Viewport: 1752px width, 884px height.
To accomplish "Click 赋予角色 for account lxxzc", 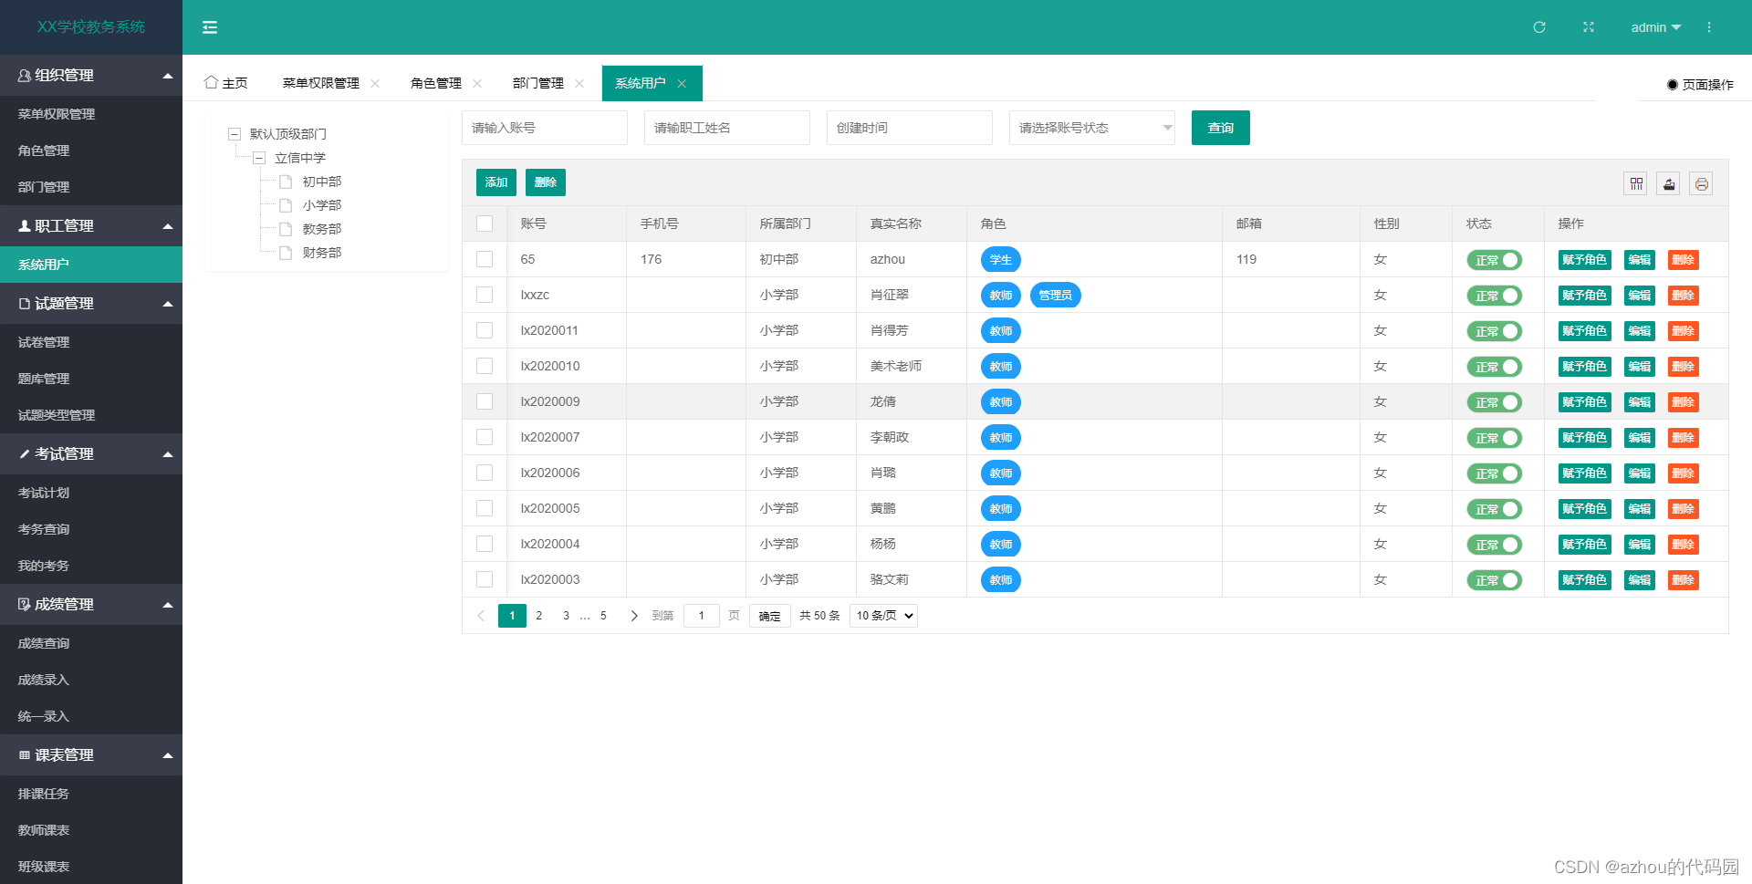I will pos(1585,296).
